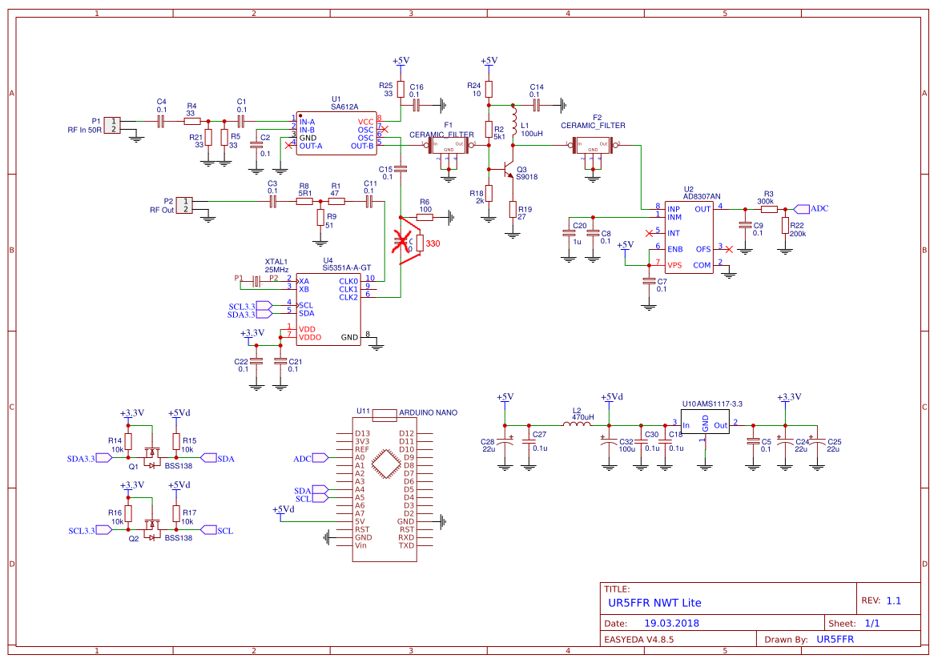
Task: Select the R3 300k resistor
Action: (768, 208)
